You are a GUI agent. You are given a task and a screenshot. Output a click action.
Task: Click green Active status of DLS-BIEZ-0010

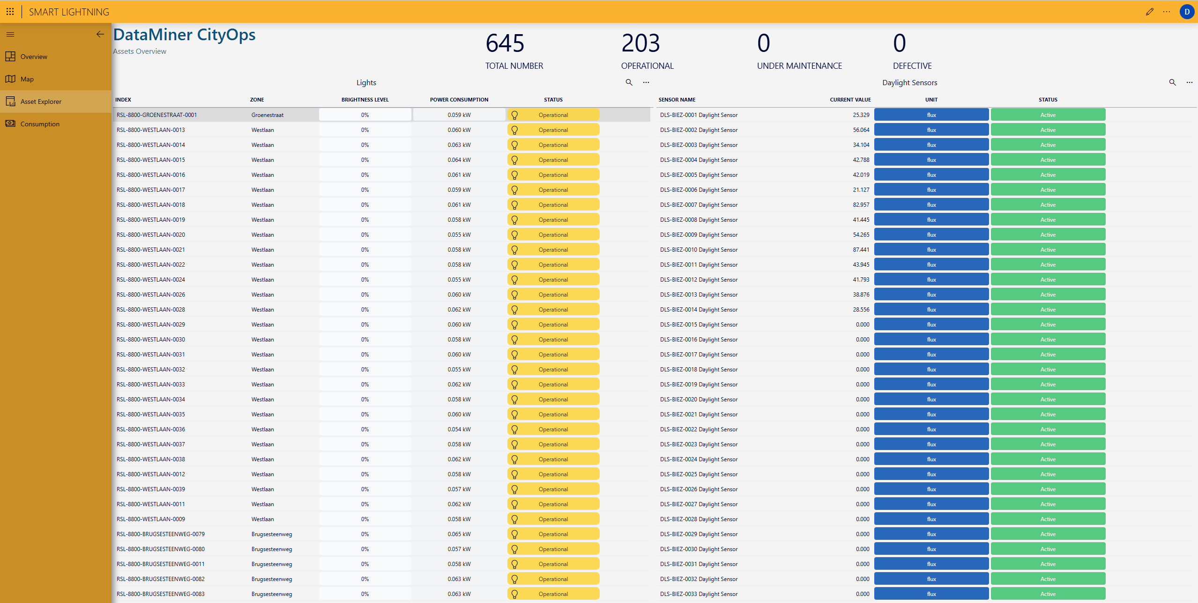coord(1048,249)
